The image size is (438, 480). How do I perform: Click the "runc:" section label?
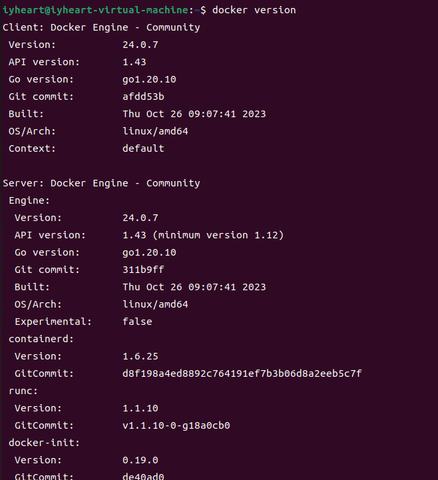(x=23, y=391)
